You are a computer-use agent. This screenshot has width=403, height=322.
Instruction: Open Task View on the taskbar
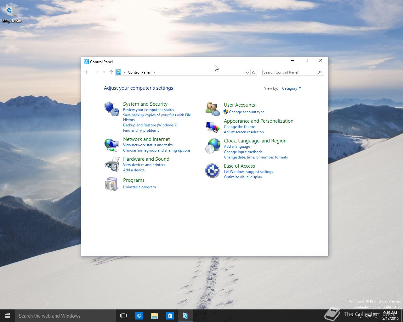[123, 316]
